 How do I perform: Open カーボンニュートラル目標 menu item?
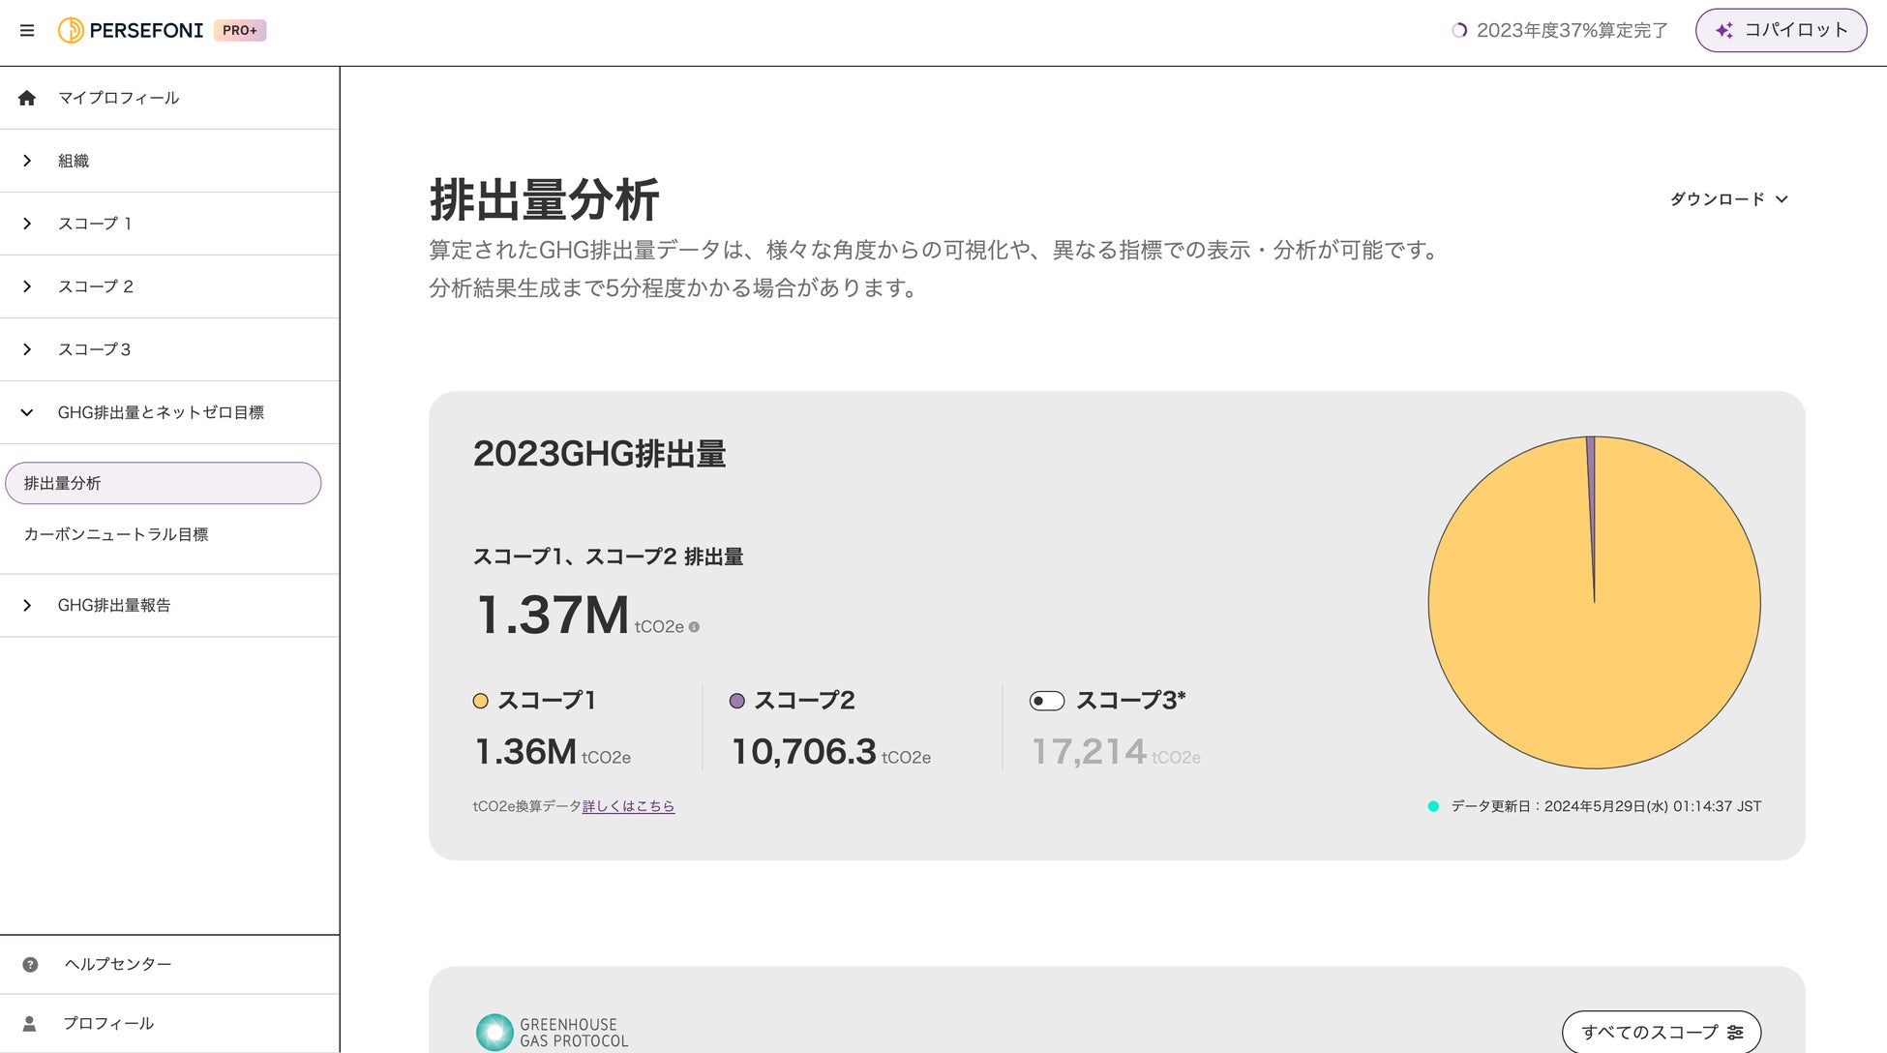(116, 534)
